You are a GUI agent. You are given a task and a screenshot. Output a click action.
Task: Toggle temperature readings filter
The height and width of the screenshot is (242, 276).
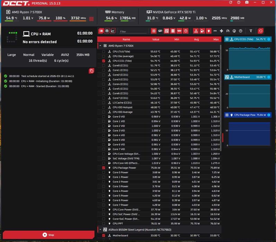[196, 31]
